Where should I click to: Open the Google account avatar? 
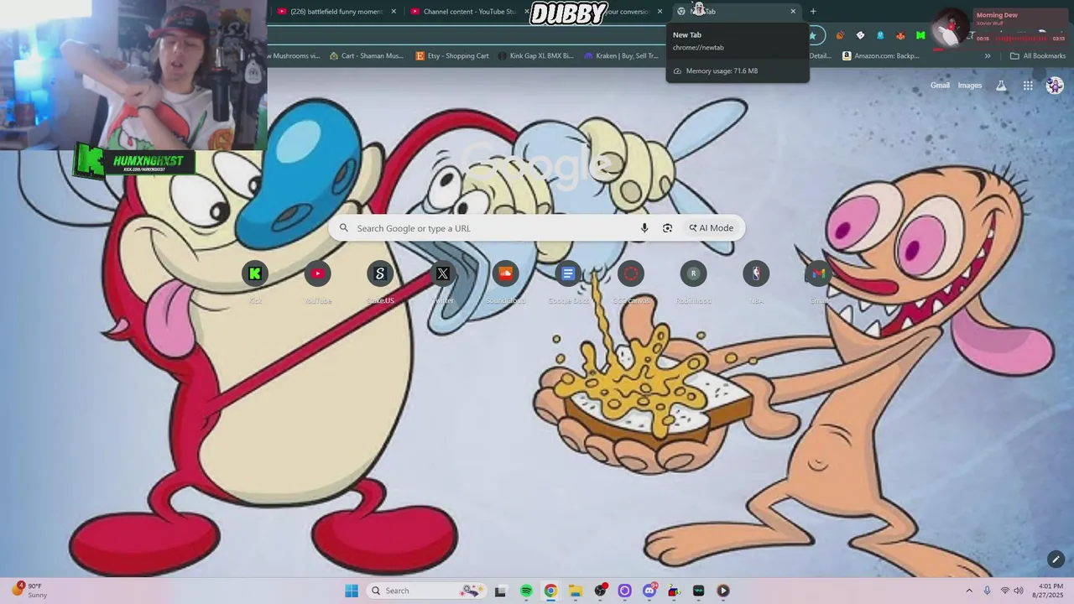pos(1055,86)
